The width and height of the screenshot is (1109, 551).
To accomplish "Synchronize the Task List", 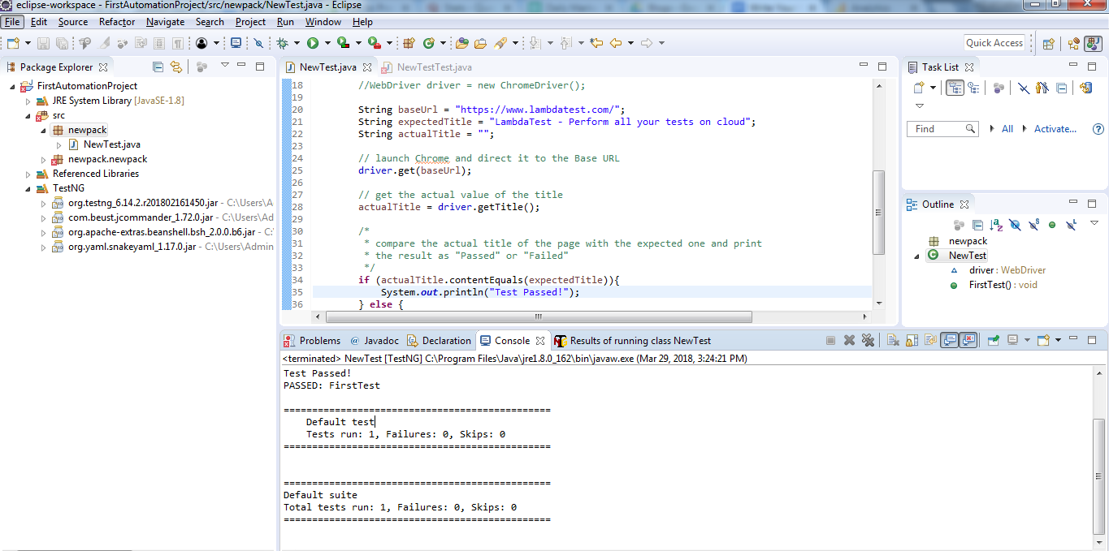I will point(1086,88).
